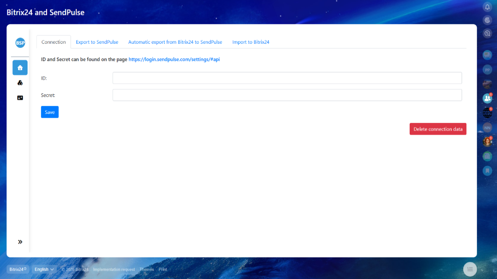Screen dimensions: 497x279
Task: Switch to the Export to SendPulse tab
Action: (x=97, y=42)
